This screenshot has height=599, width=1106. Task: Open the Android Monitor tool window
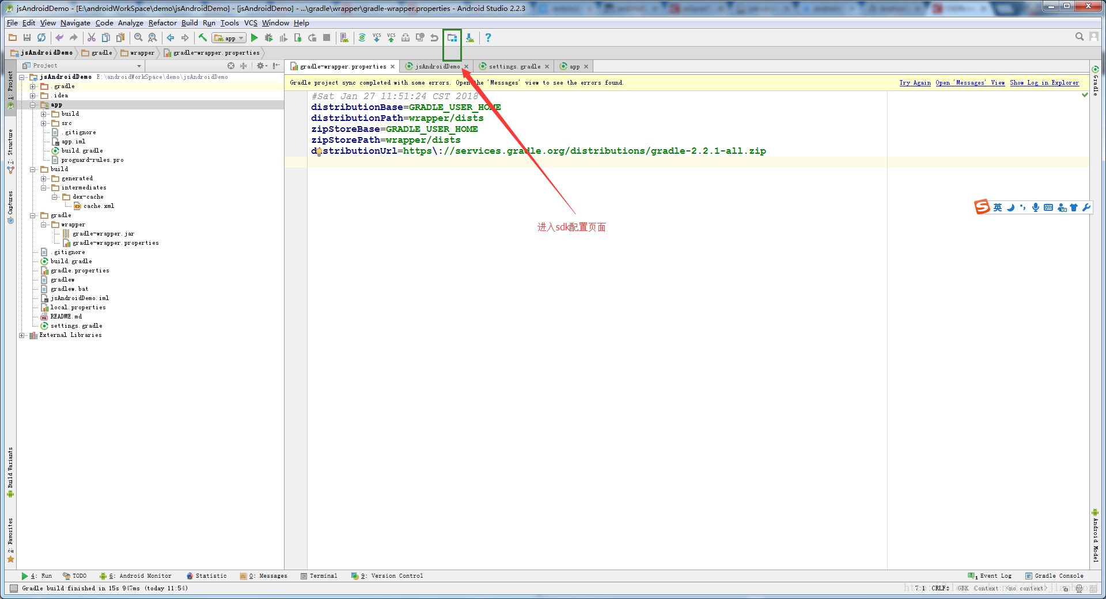click(135, 576)
